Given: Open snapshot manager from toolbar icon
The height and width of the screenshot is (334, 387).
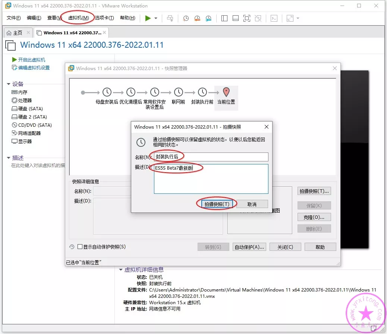Looking at the screenshot, I should tap(208, 18).
